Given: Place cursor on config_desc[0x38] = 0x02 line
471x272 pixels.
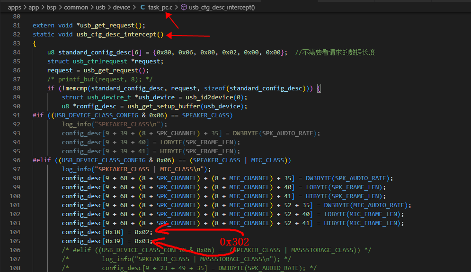Looking at the screenshot, I should (107, 232).
